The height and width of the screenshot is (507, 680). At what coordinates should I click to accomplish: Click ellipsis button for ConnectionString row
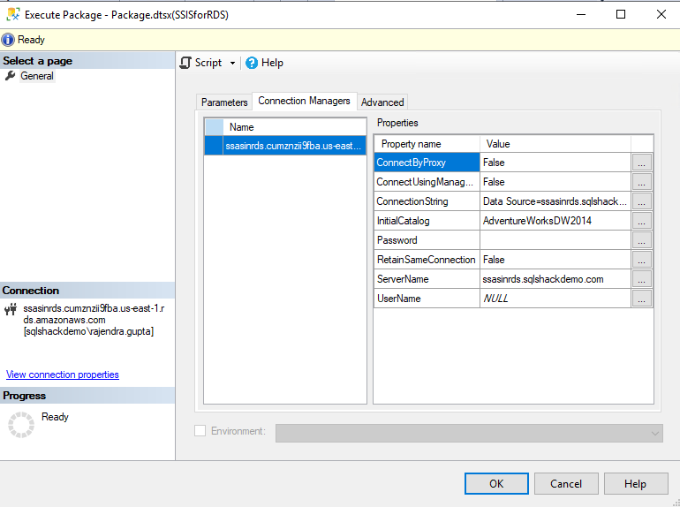642,201
